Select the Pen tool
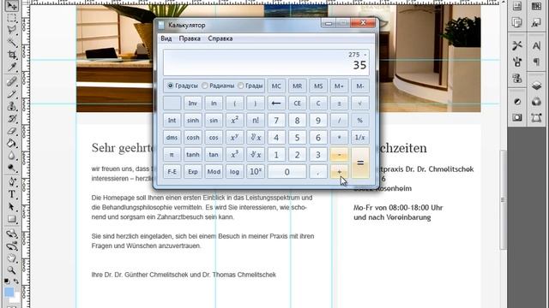 click(11, 182)
